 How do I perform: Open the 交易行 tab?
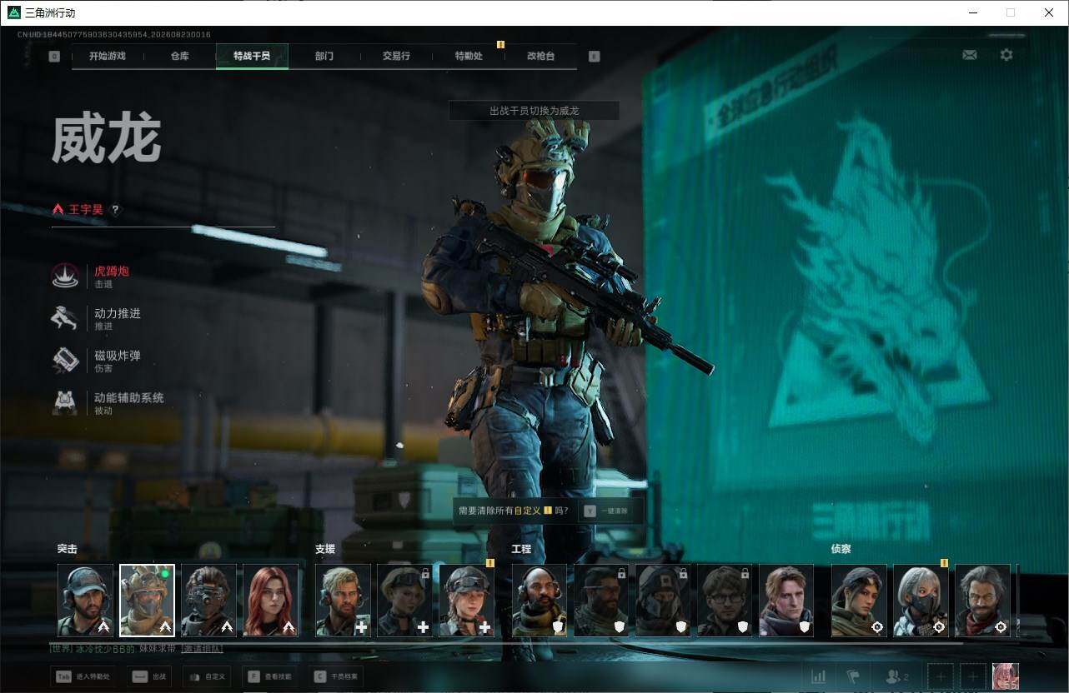click(396, 57)
